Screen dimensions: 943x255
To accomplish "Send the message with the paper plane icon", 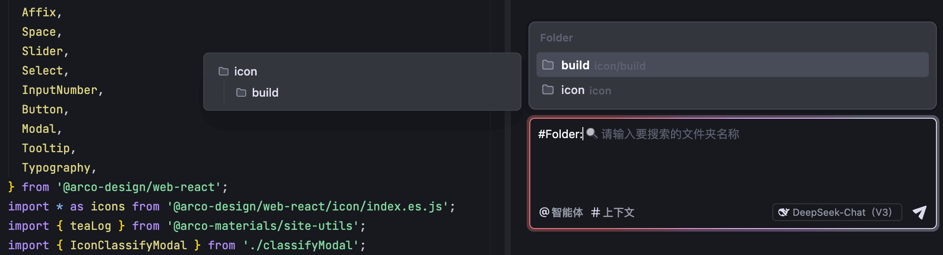I will point(920,213).
